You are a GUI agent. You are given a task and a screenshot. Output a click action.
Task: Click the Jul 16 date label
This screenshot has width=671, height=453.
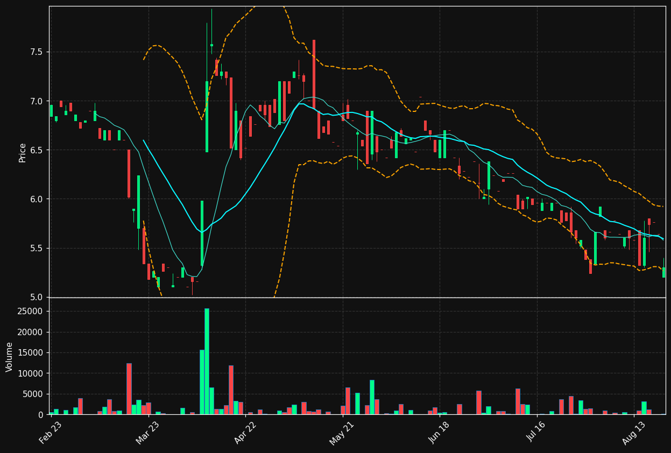[536, 432]
